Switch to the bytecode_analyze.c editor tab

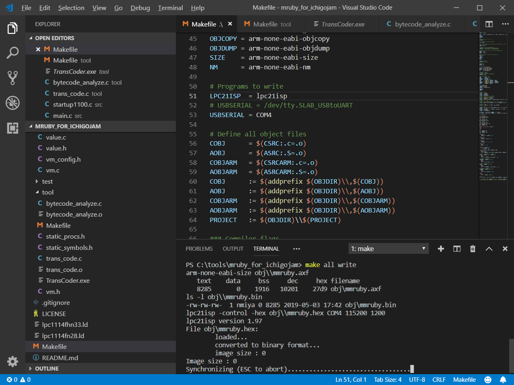pyautogui.click(x=422, y=24)
